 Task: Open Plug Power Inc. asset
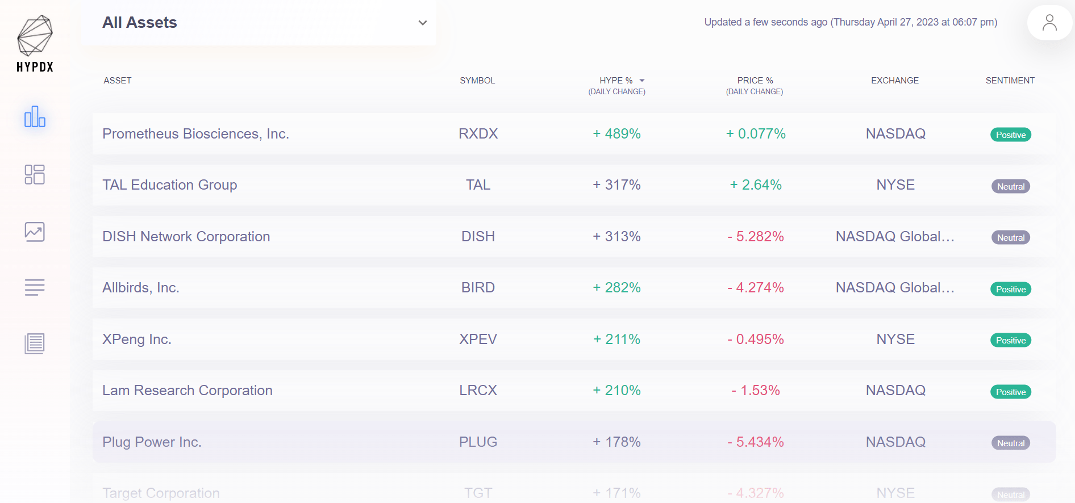(152, 442)
